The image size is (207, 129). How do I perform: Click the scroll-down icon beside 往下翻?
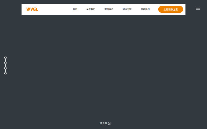pyautogui.click(x=109, y=123)
